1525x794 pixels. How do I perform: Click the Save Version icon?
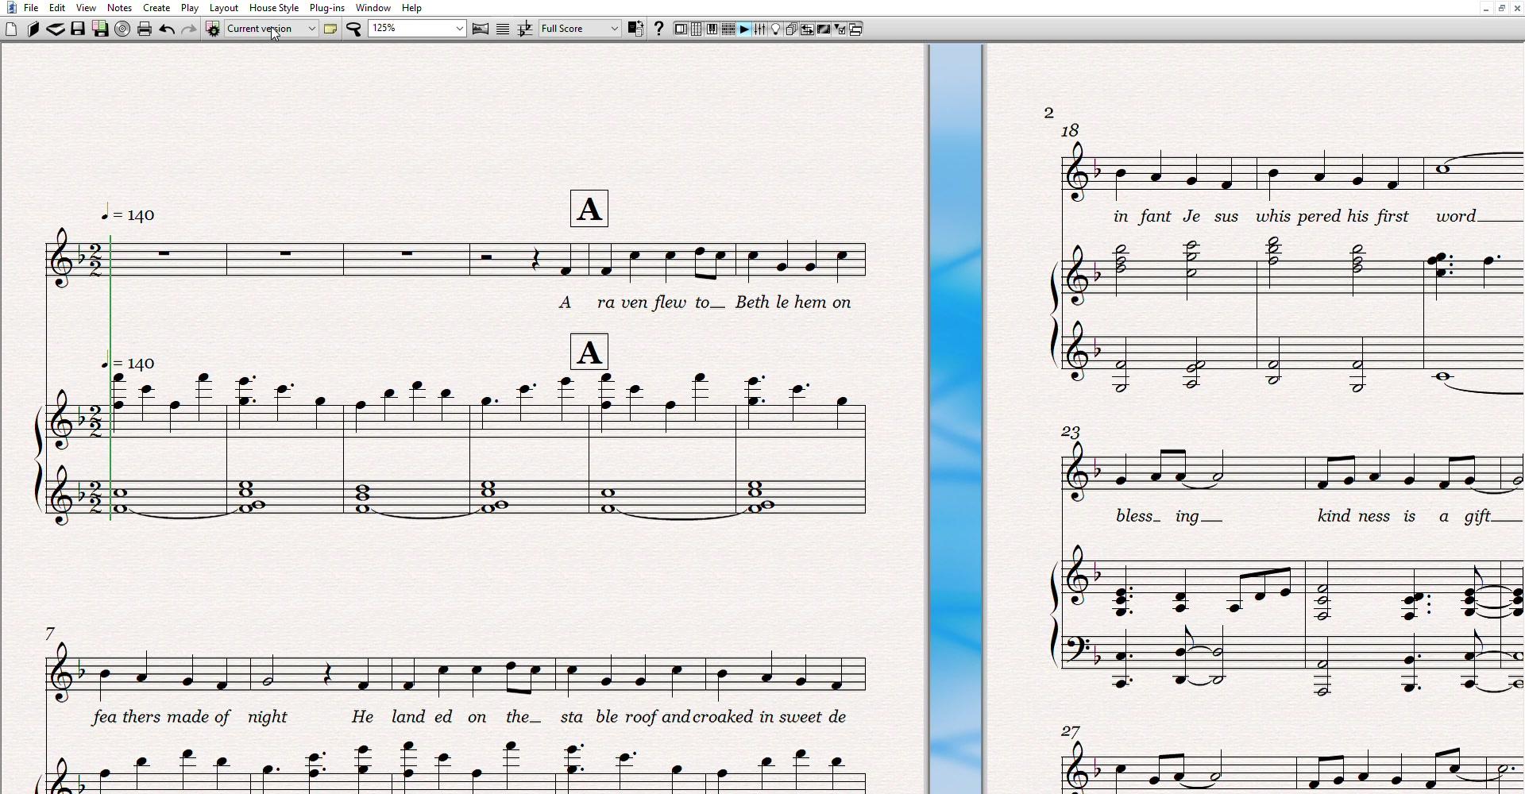click(100, 29)
